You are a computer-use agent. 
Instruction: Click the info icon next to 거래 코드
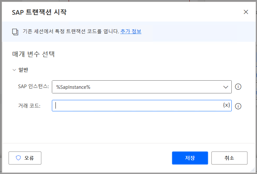[x=238, y=106]
